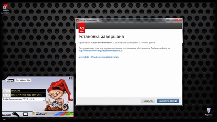
Task: Click the Закрыть button
Action: point(148,101)
